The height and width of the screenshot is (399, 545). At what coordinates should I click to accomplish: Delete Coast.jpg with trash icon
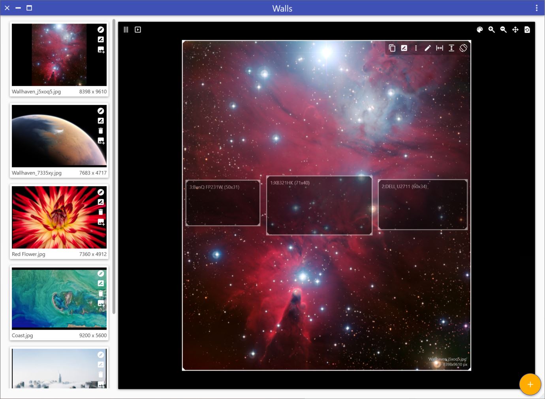(101, 293)
